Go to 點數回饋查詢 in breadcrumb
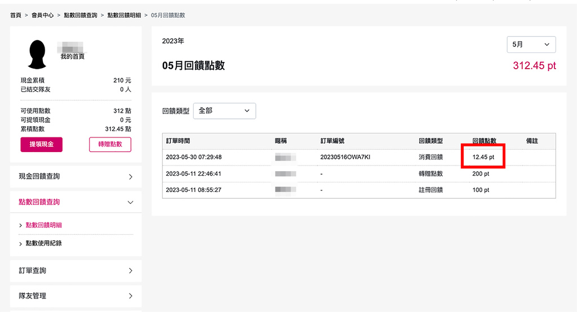The width and height of the screenshot is (577, 312). coord(81,15)
